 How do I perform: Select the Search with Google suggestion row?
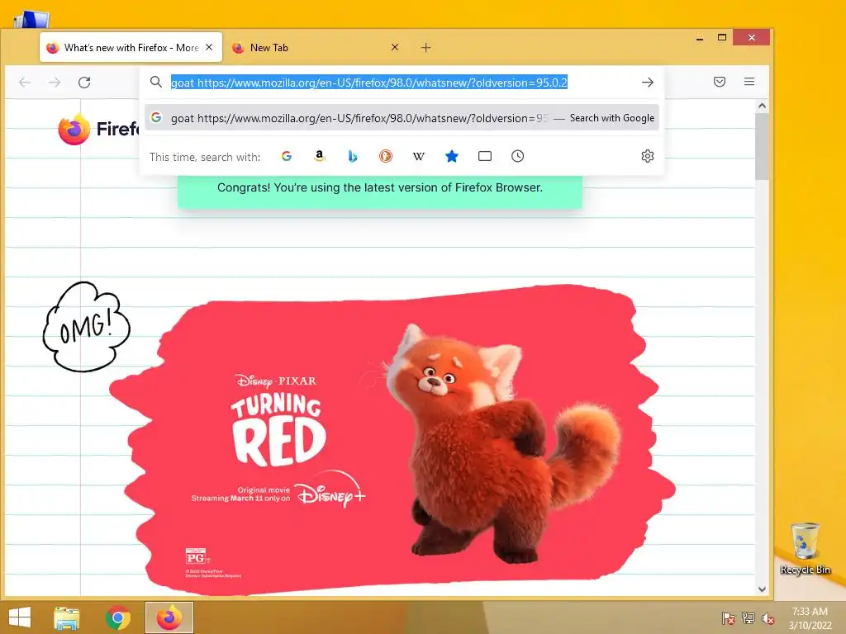pos(402,117)
